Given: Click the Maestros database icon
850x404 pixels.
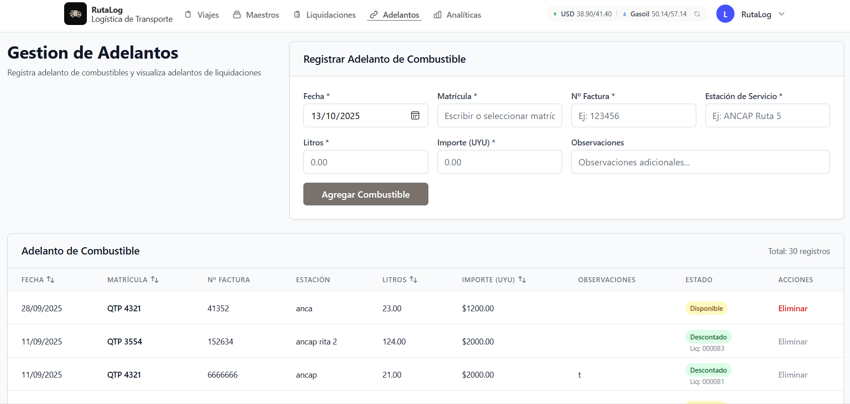Looking at the screenshot, I should click(x=237, y=15).
